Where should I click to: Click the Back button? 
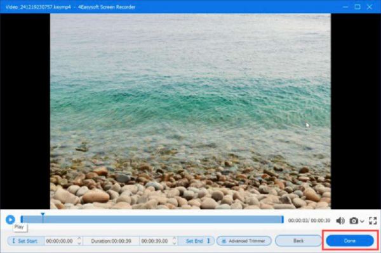(x=298, y=240)
